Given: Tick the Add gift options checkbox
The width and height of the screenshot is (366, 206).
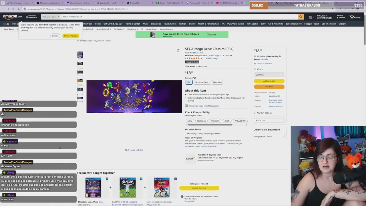Looking at the screenshot, I should click(x=255, y=113).
